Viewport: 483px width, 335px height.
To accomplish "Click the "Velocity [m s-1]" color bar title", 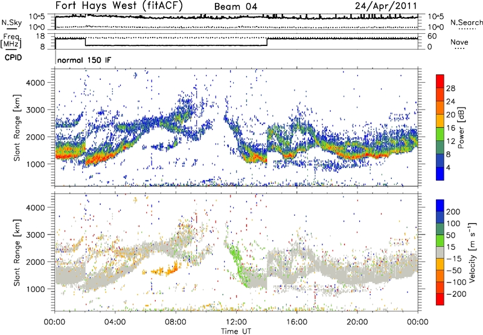I will click(x=472, y=252).
